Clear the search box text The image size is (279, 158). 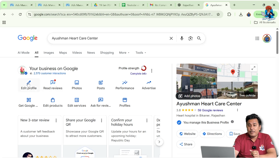tap(171, 38)
